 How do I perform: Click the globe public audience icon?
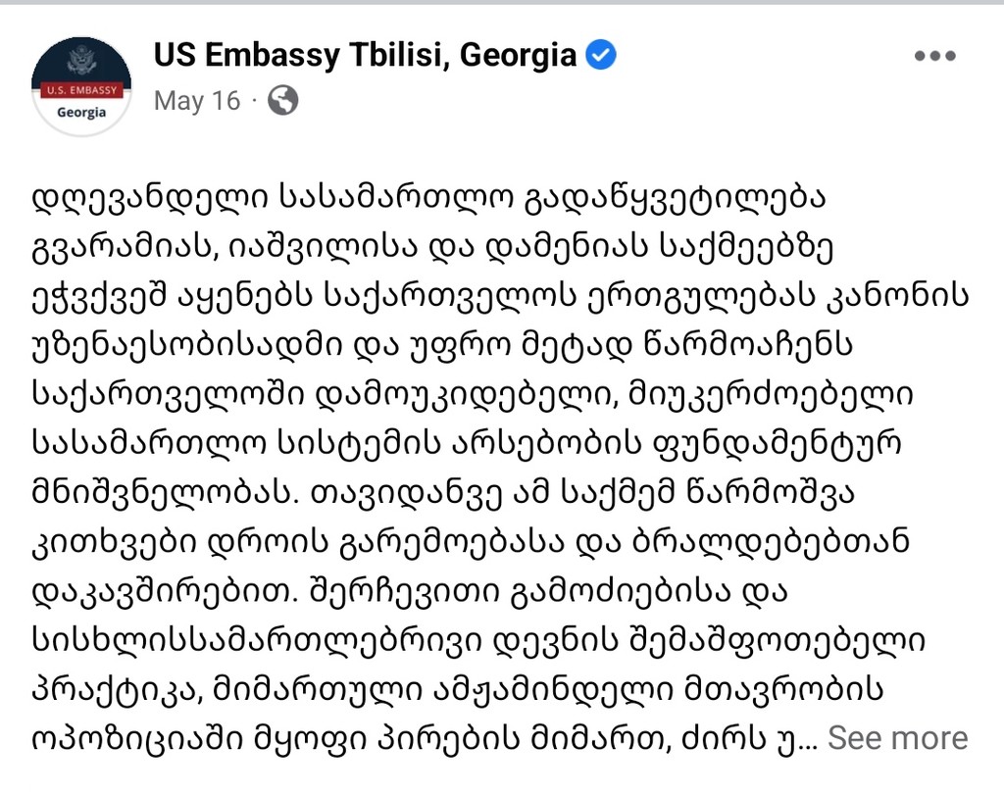click(x=282, y=101)
